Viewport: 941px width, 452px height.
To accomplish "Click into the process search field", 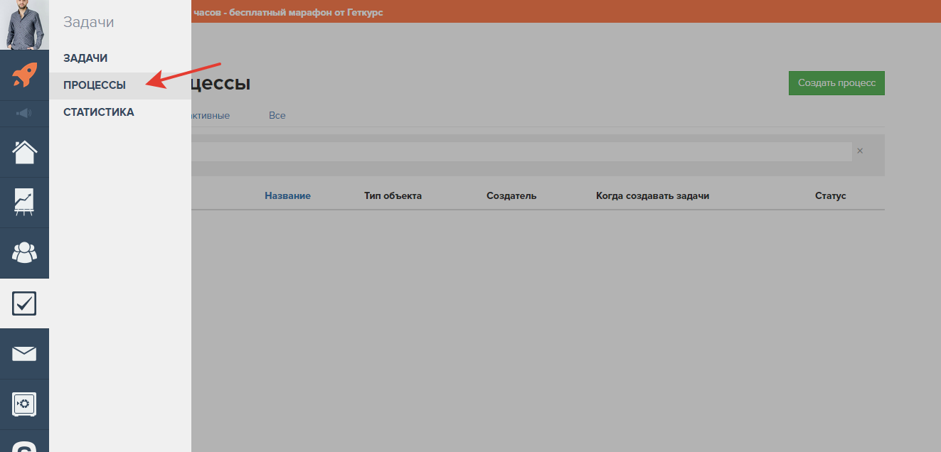I will 519,151.
